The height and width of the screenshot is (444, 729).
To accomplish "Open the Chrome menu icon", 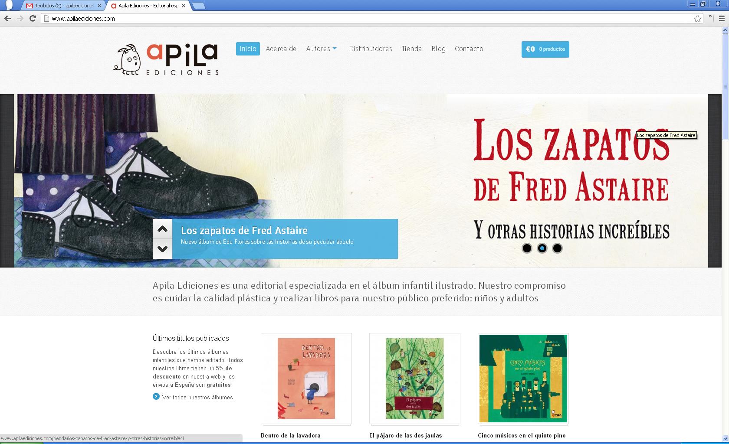I will 722,18.
